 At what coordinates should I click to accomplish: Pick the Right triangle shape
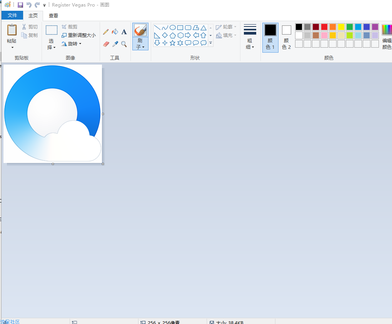[x=157, y=35]
